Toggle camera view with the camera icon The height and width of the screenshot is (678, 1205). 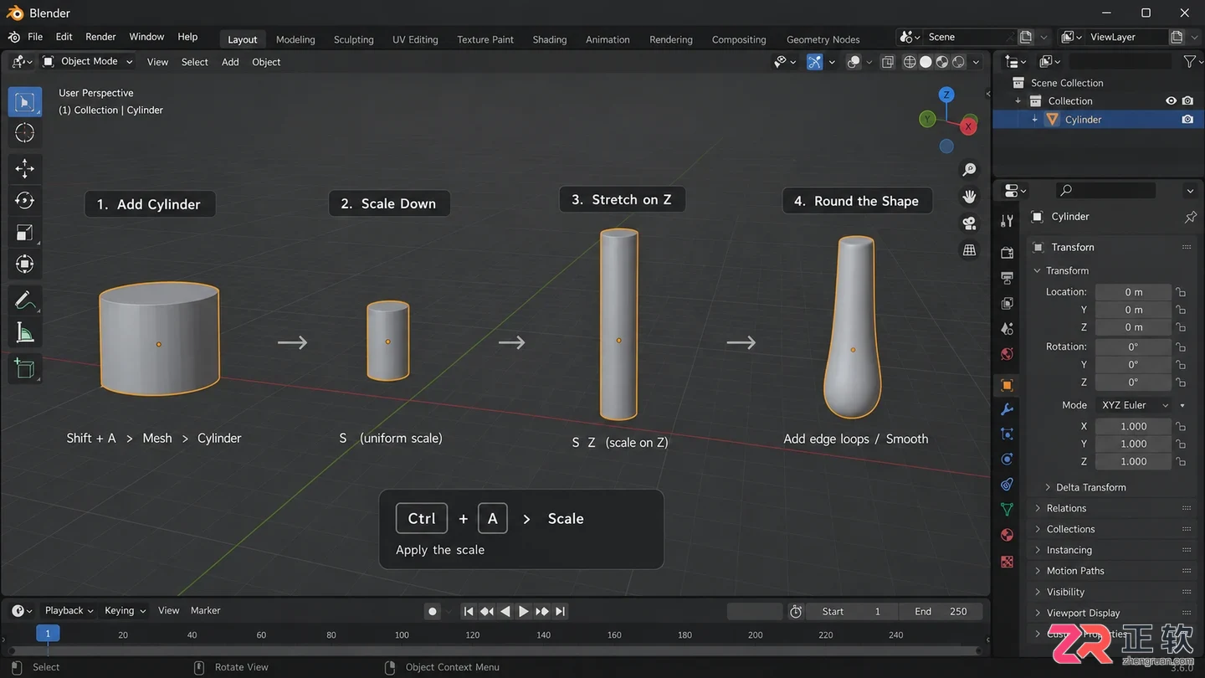[x=970, y=223]
